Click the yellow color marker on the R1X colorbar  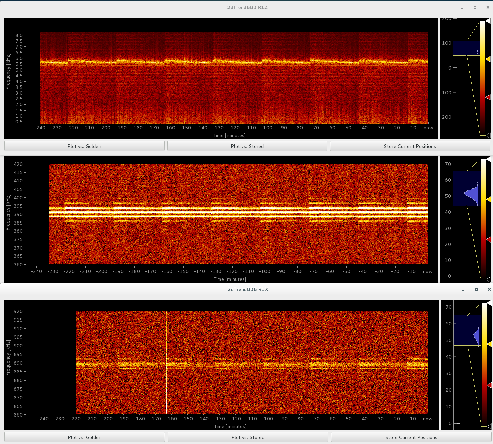pos(489,344)
